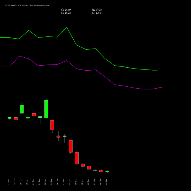Click the first date label on the axis
191x191 pixels.
pos(8,182)
